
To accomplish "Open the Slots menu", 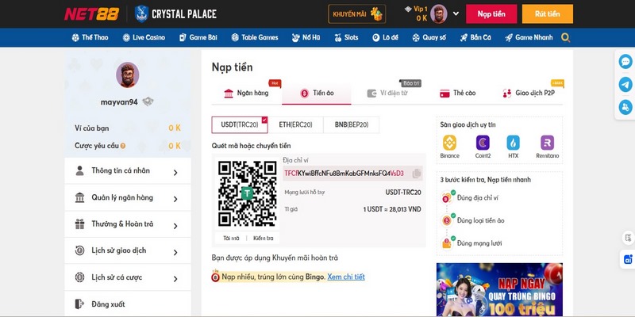I will (346, 37).
